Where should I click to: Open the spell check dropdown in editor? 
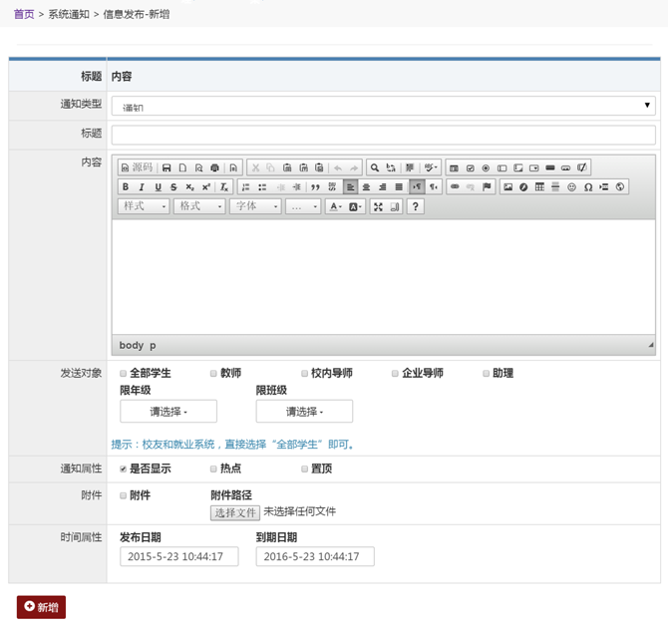431,167
